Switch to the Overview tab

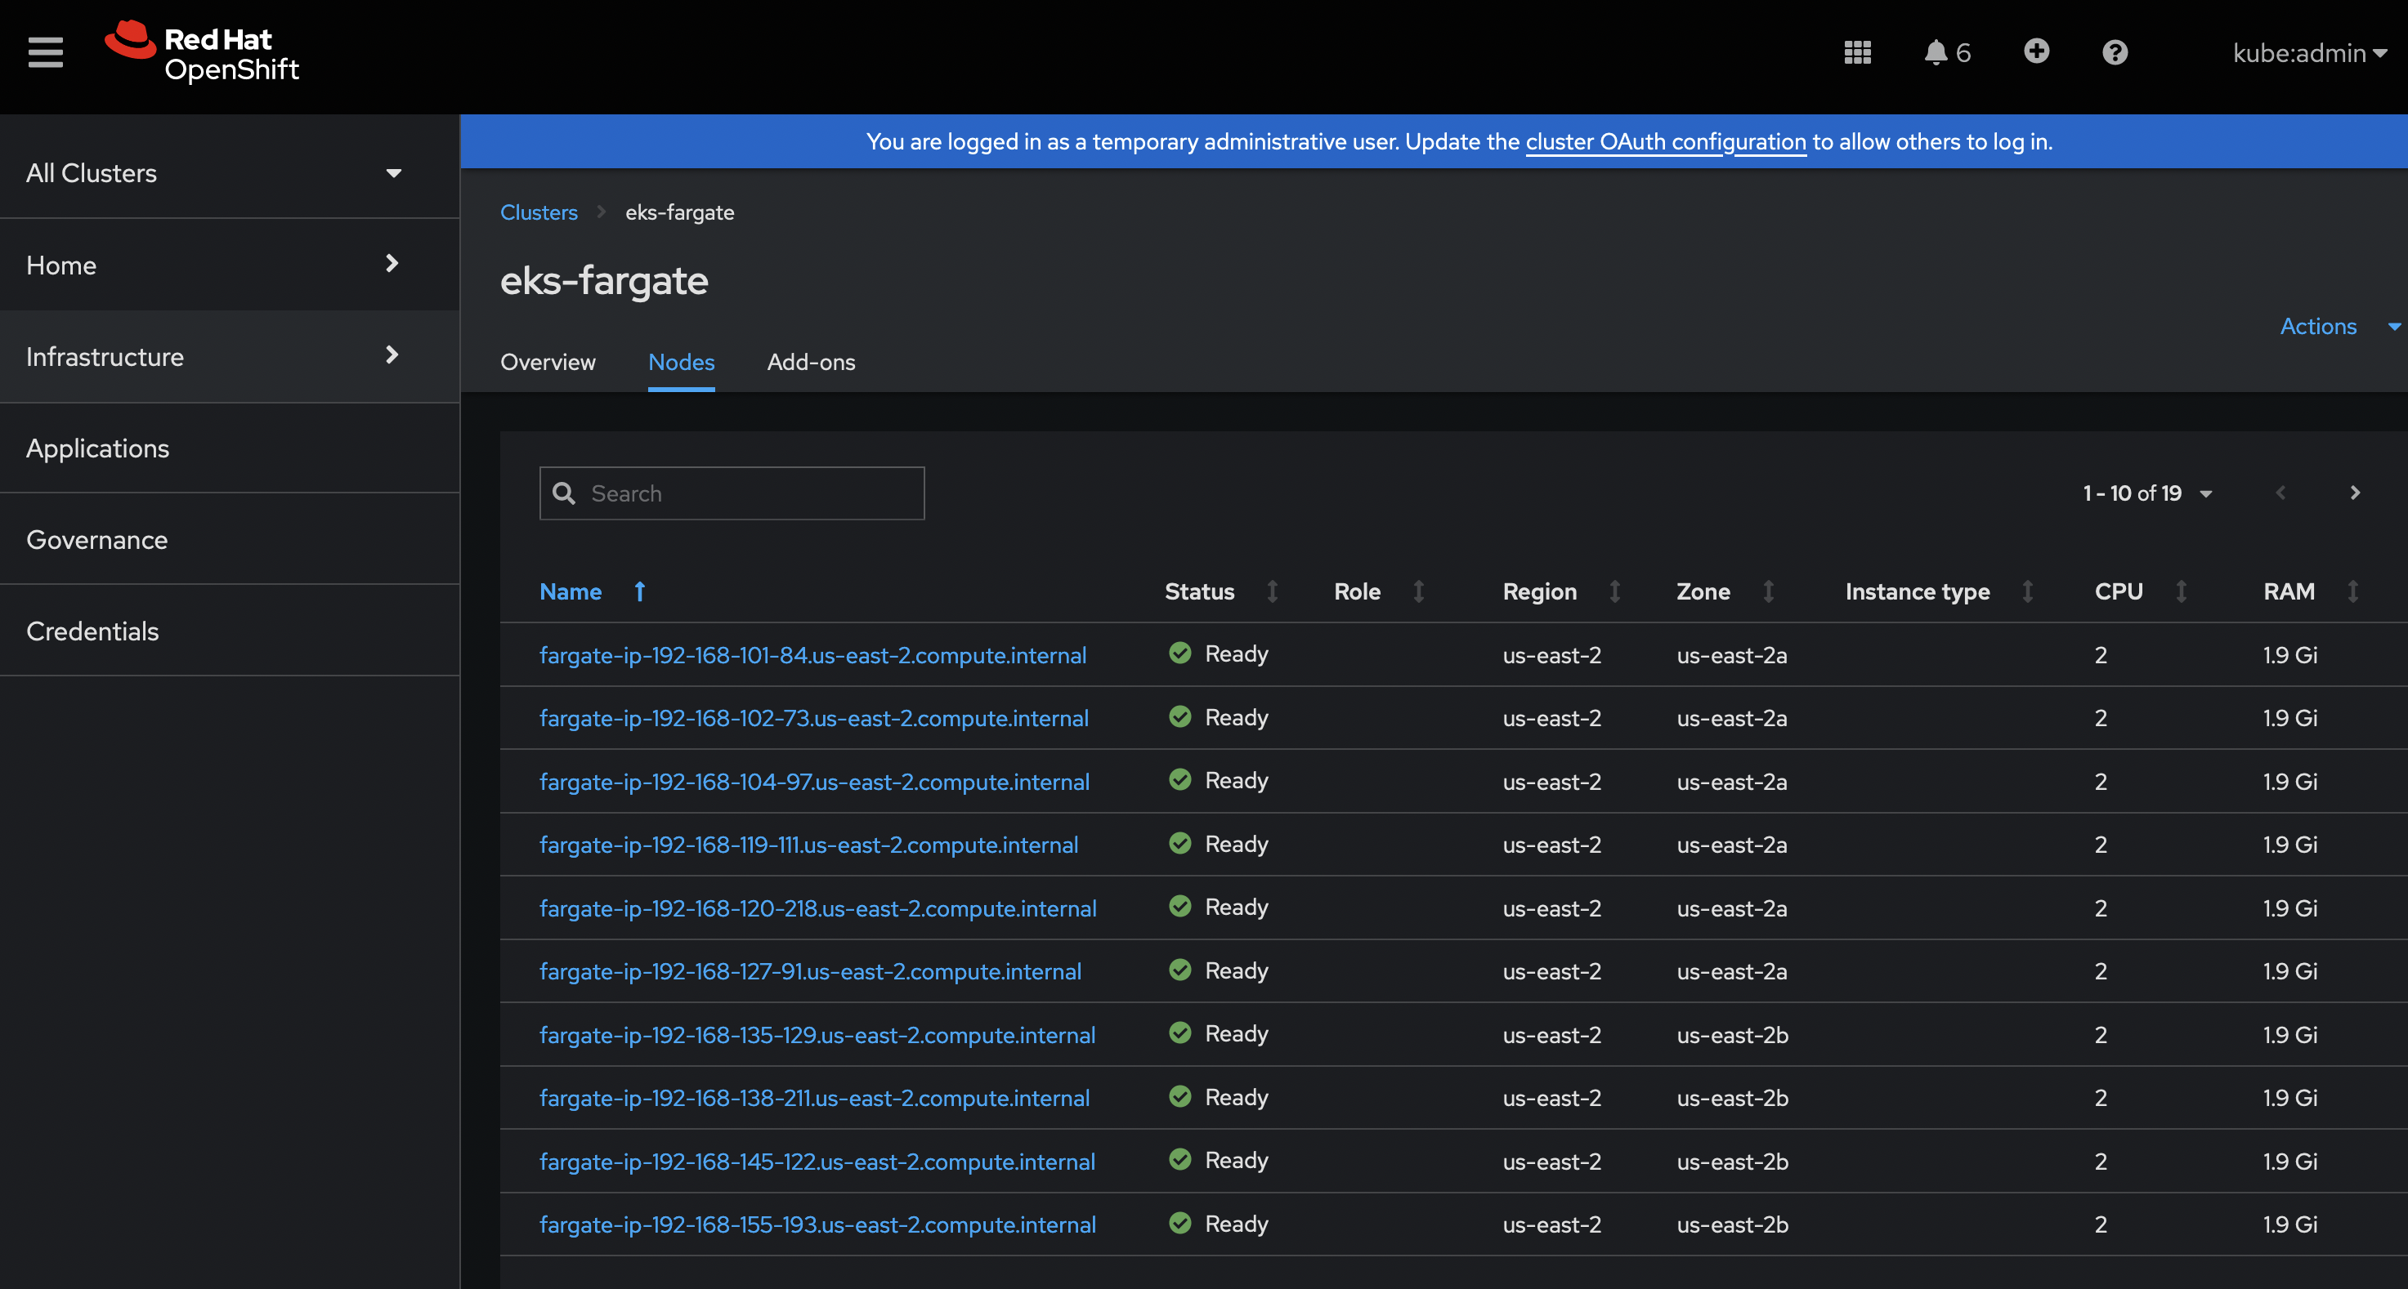[x=548, y=363]
